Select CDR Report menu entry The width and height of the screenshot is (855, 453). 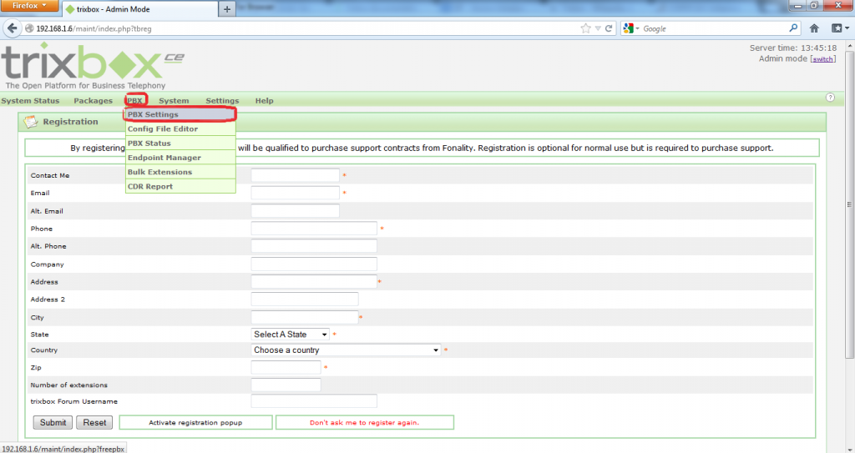[x=180, y=186]
